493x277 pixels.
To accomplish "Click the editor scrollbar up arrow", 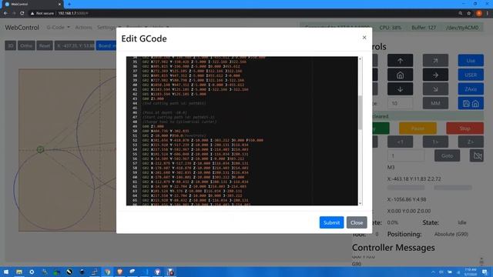I will click(x=360, y=58).
